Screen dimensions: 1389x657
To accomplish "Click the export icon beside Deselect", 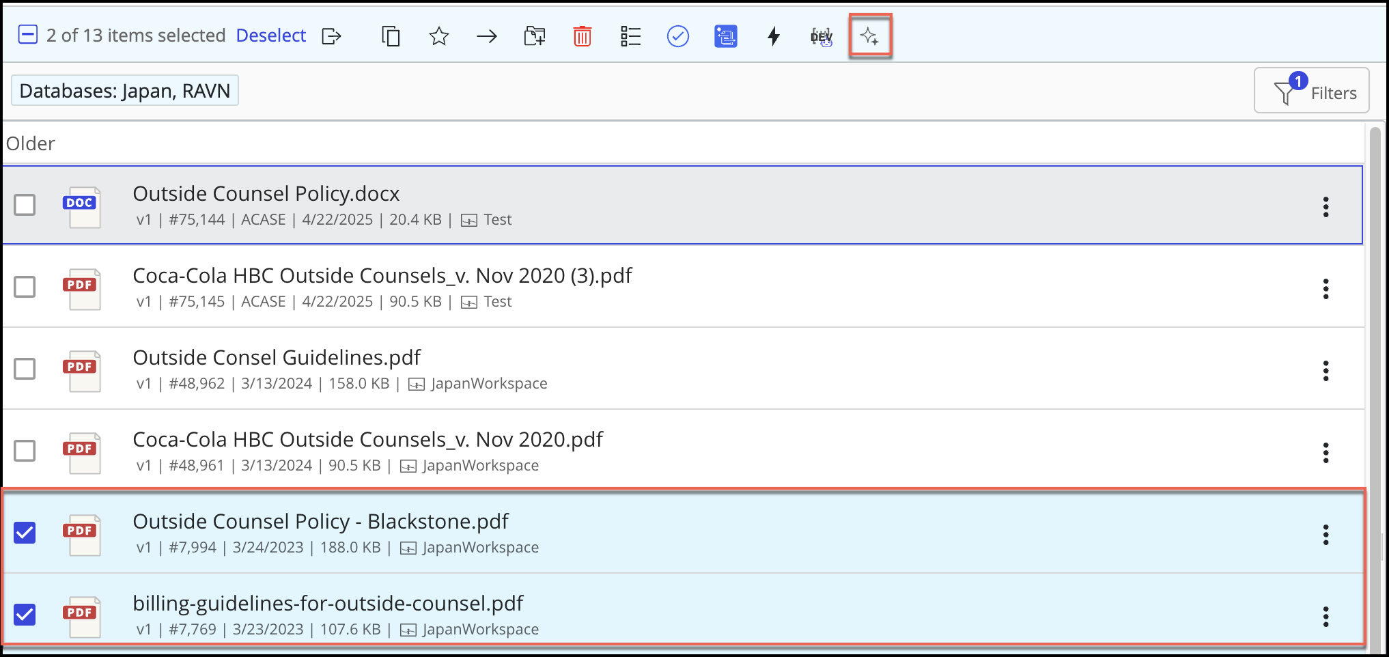I will (331, 36).
